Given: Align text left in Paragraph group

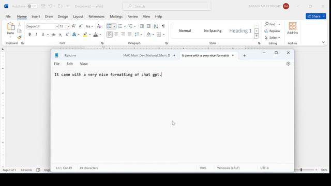Looking at the screenshot, I should [109, 35].
